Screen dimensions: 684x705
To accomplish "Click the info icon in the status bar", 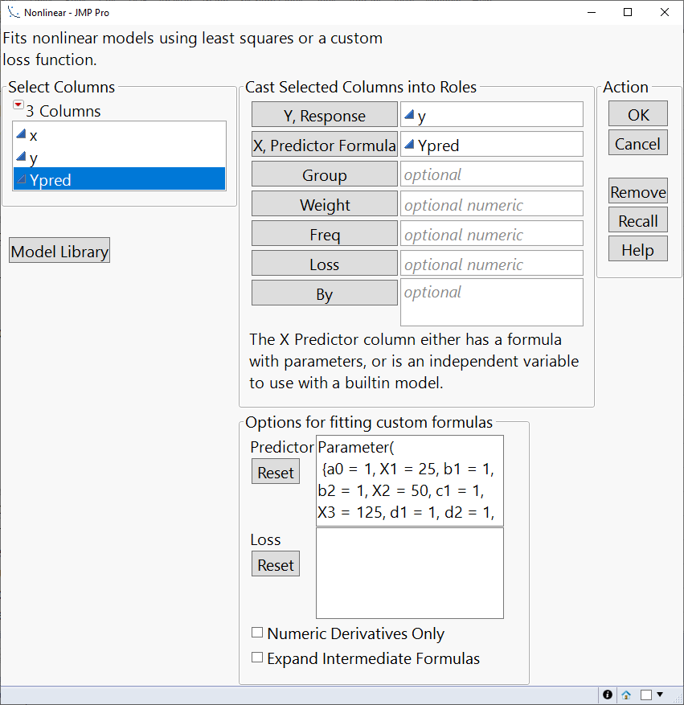I will (608, 694).
